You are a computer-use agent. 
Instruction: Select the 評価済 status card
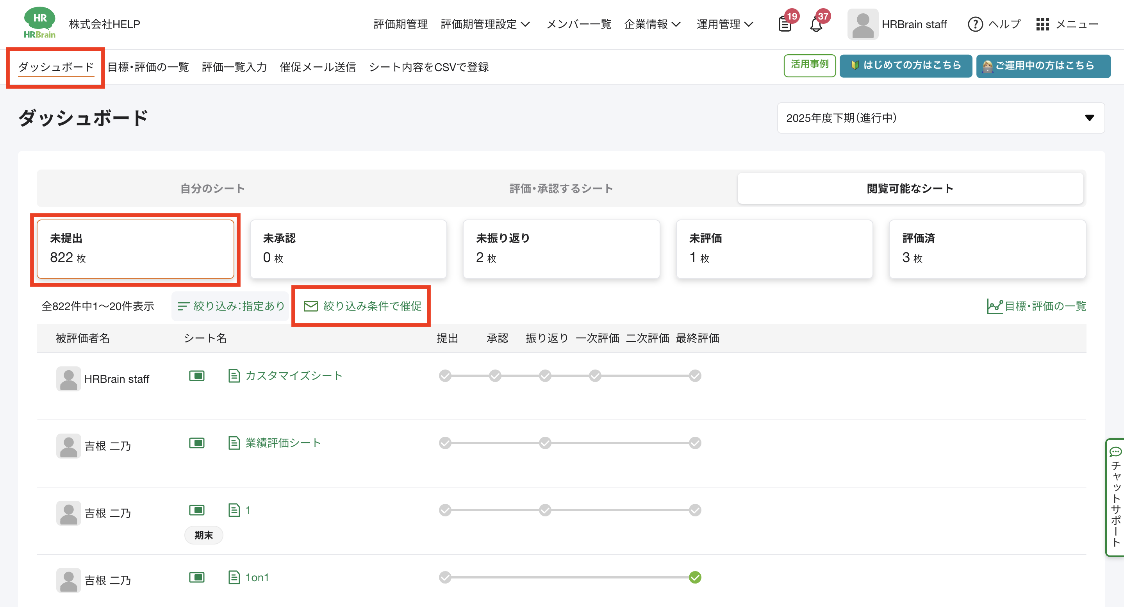(987, 249)
